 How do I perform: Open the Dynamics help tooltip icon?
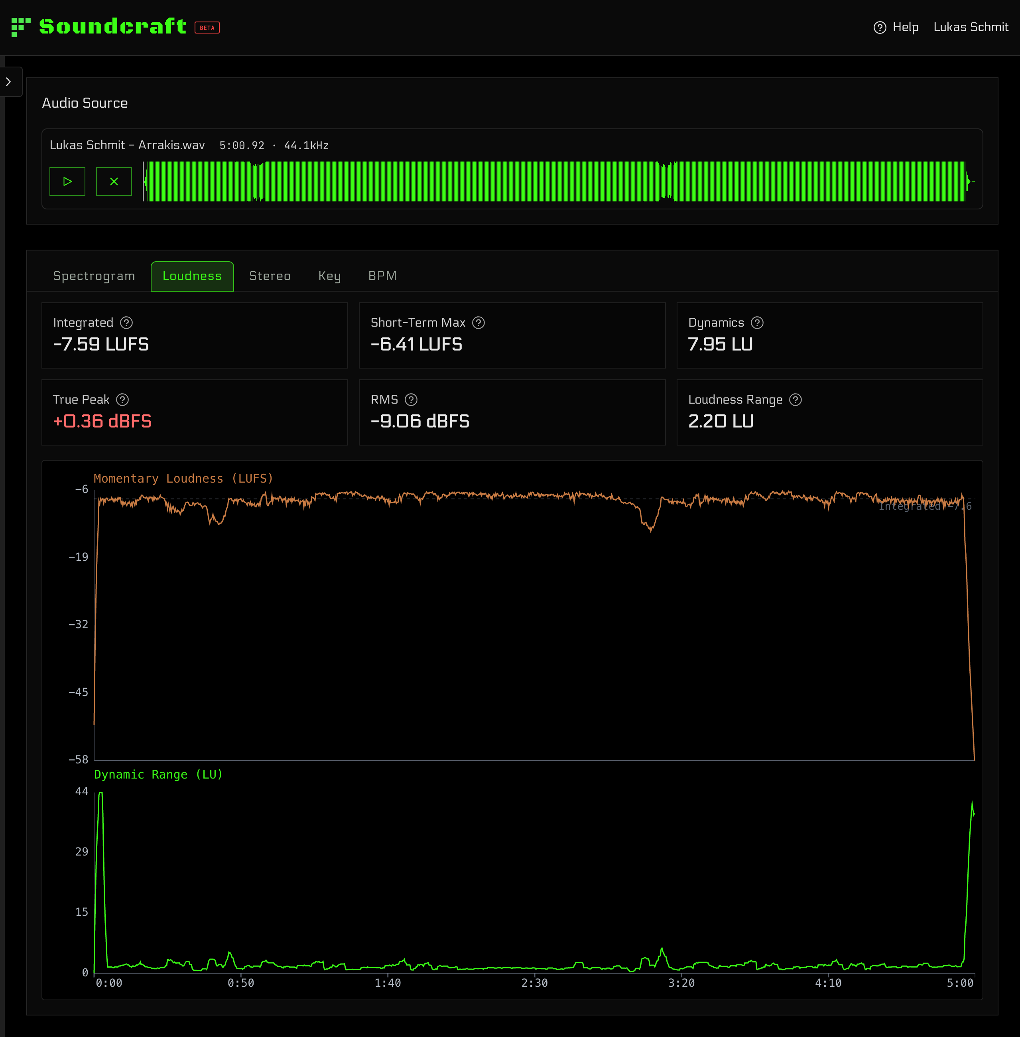(x=757, y=323)
